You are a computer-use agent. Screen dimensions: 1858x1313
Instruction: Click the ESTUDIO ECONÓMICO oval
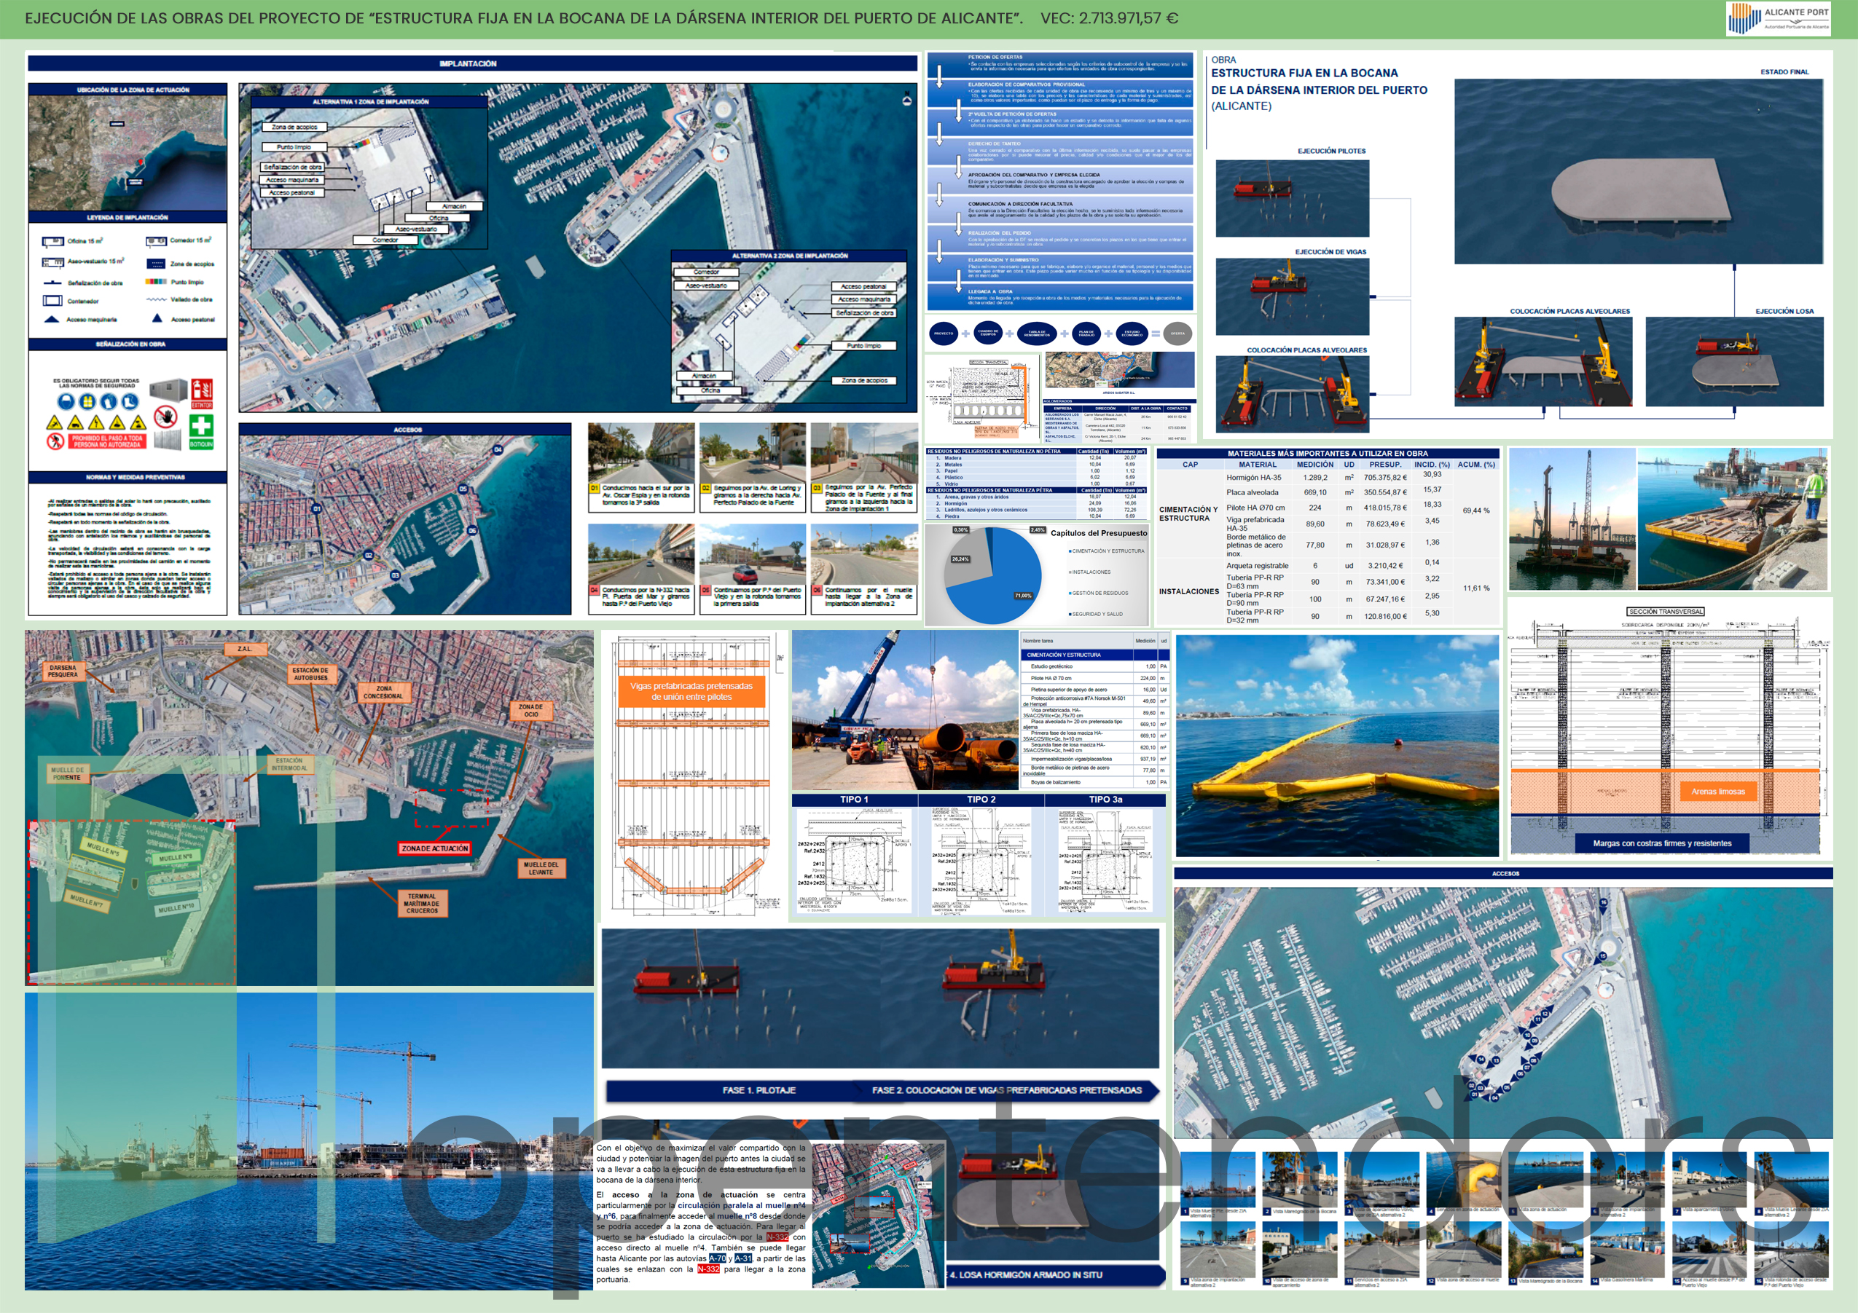pos(1132,334)
